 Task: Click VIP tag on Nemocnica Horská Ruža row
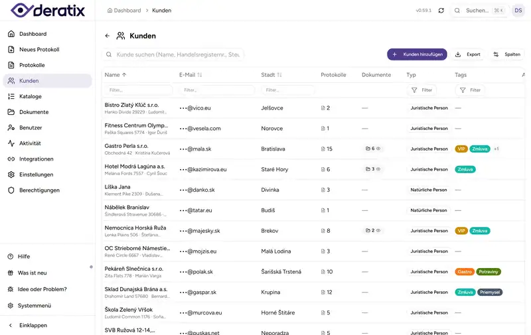tap(461, 231)
